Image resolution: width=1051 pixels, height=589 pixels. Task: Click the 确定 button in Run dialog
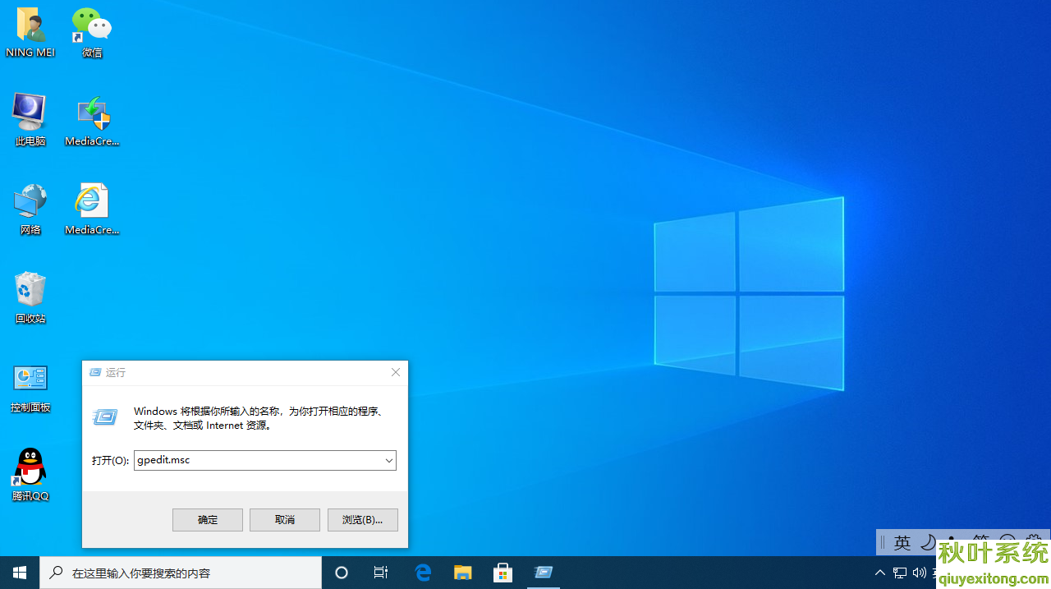tap(208, 520)
